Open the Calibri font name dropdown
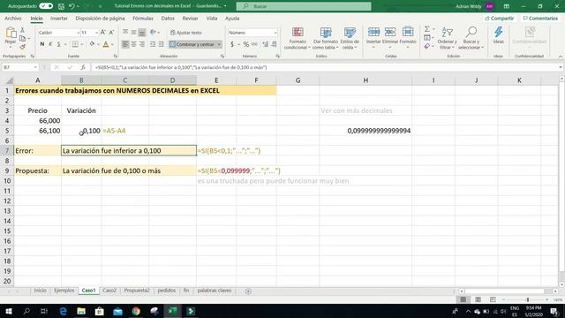 (x=78, y=33)
